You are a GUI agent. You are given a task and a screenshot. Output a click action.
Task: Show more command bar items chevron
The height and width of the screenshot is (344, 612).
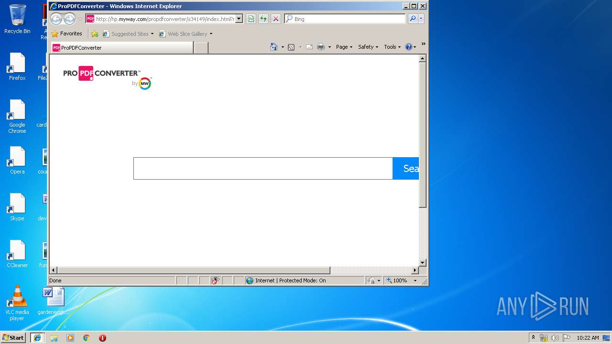coord(423,44)
